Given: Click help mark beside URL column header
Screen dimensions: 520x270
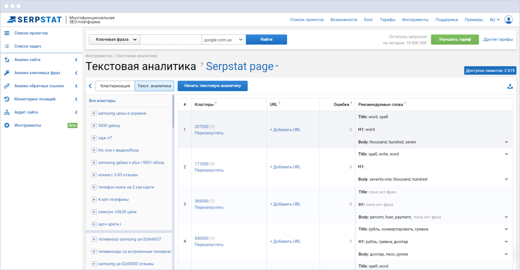Looking at the screenshot, I should 279,103.
